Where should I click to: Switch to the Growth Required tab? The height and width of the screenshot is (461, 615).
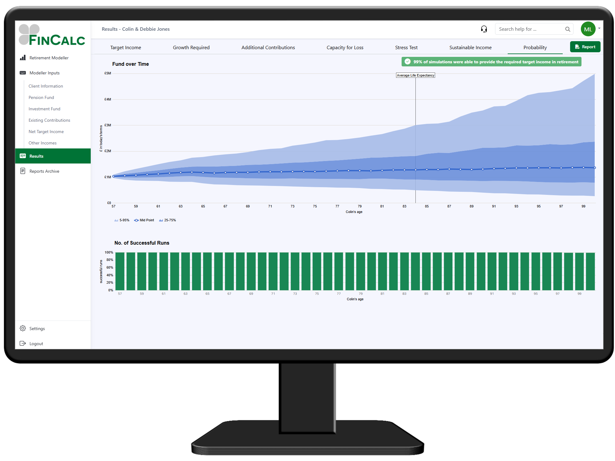pyautogui.click(x=191, y=47)
